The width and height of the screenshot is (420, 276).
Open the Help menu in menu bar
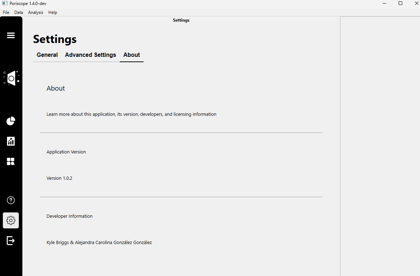53,12
